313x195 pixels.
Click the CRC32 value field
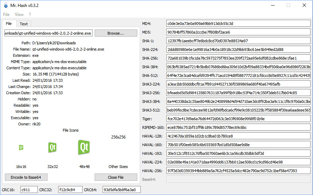click(70, 189)
